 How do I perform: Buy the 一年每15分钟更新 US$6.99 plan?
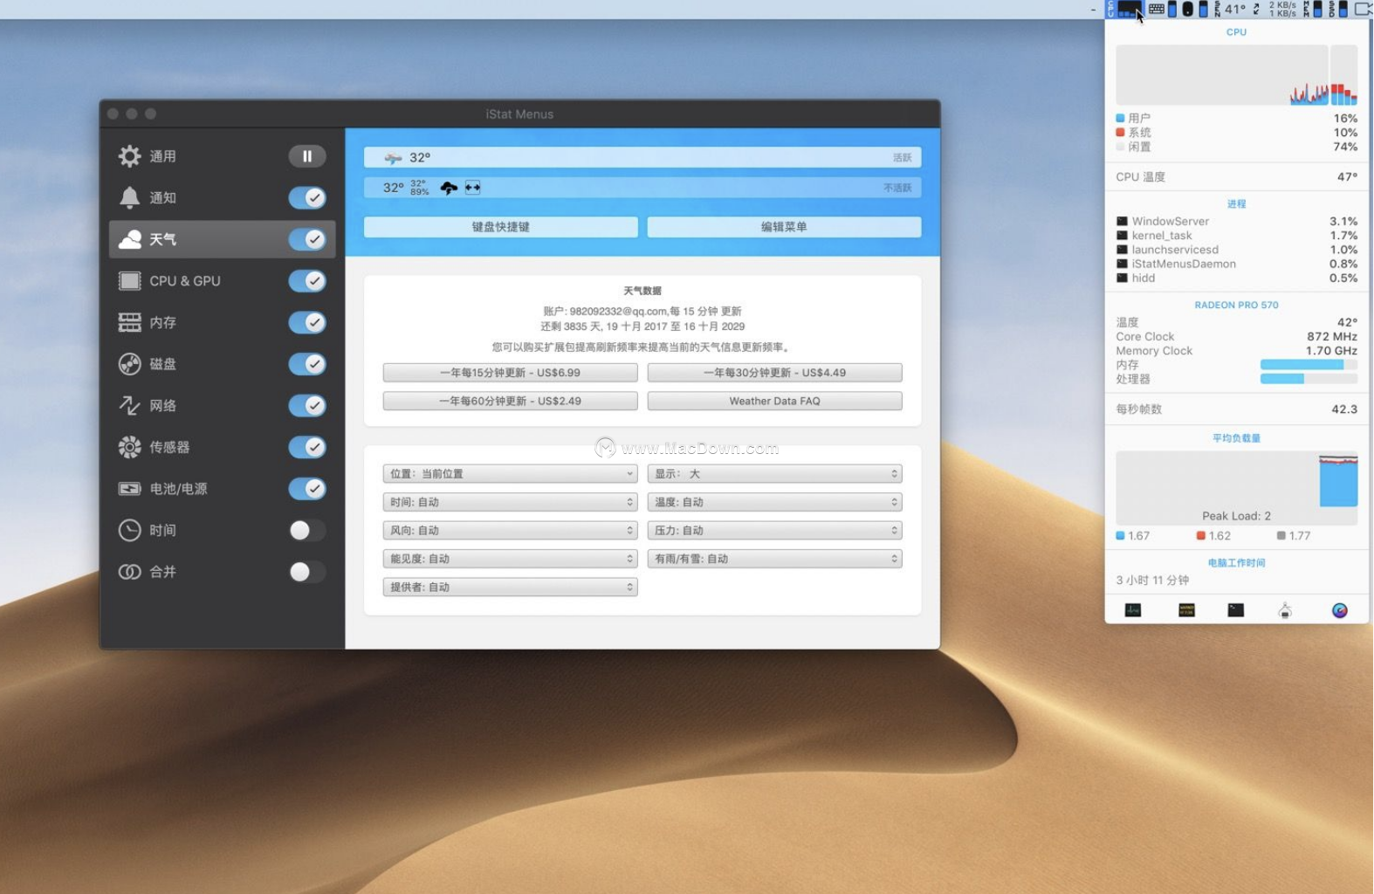coord(510,373)
